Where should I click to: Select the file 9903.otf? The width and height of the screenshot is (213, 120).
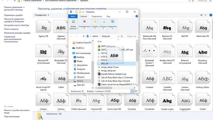[x=116, y=64]
